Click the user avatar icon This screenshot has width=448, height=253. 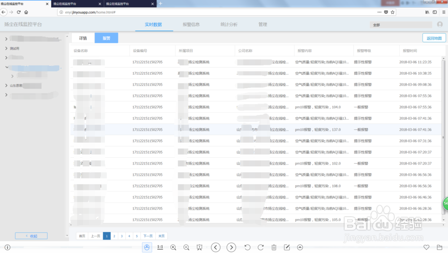(440, 24)
